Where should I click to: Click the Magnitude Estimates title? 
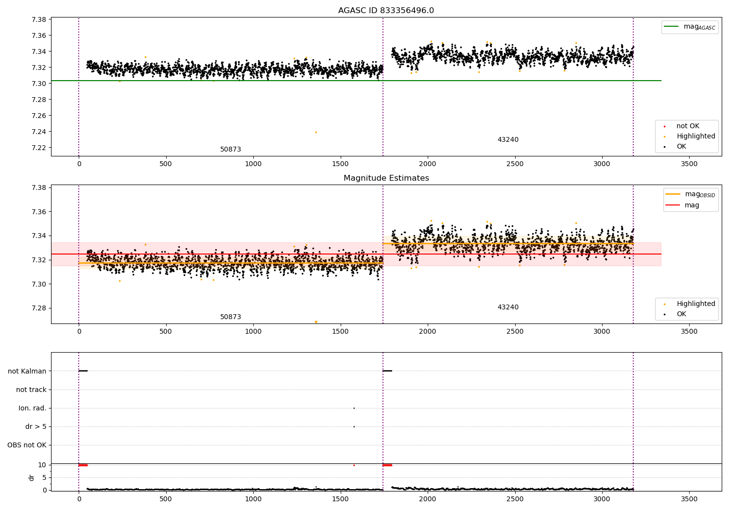pyautogui.click(x=386, y=178)
